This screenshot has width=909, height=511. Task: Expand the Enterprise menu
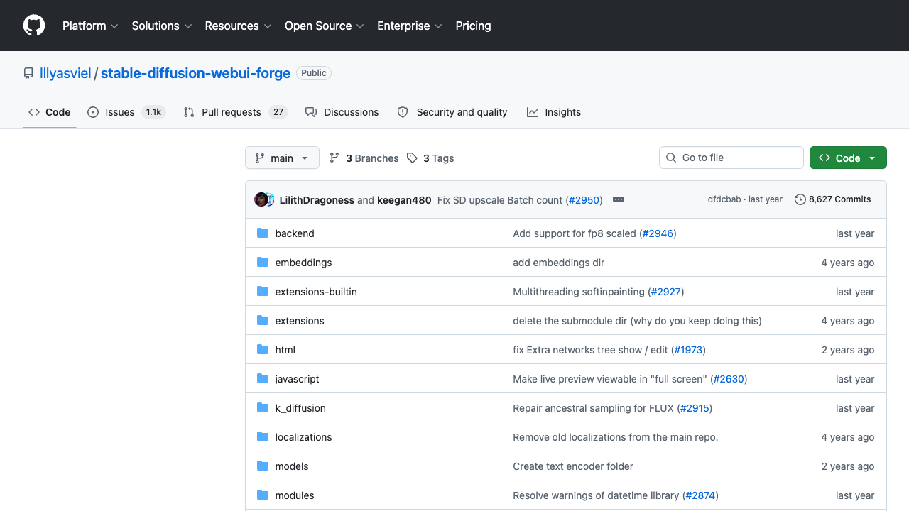(x=410, y=26)
